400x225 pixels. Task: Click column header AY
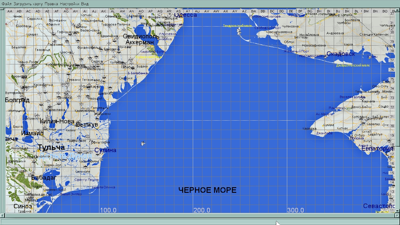[x=235, y=11]
